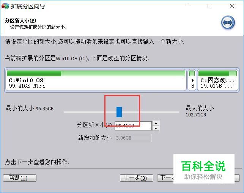Click the C: partition green usage bar
244x193 pixels.
96,73
